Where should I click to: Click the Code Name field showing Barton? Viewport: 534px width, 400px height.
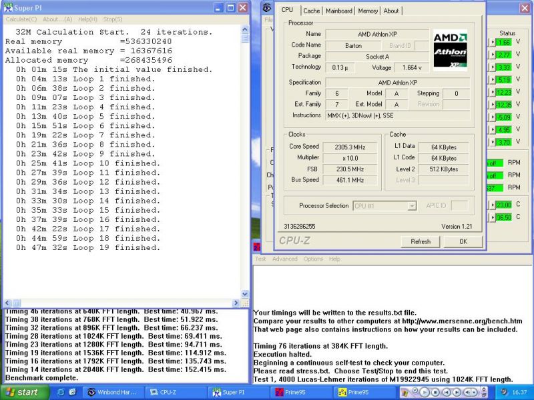[x=353, y=45]
